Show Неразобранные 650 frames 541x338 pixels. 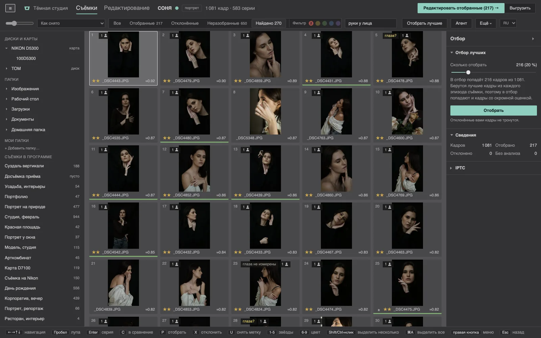[x=227, y=23]
